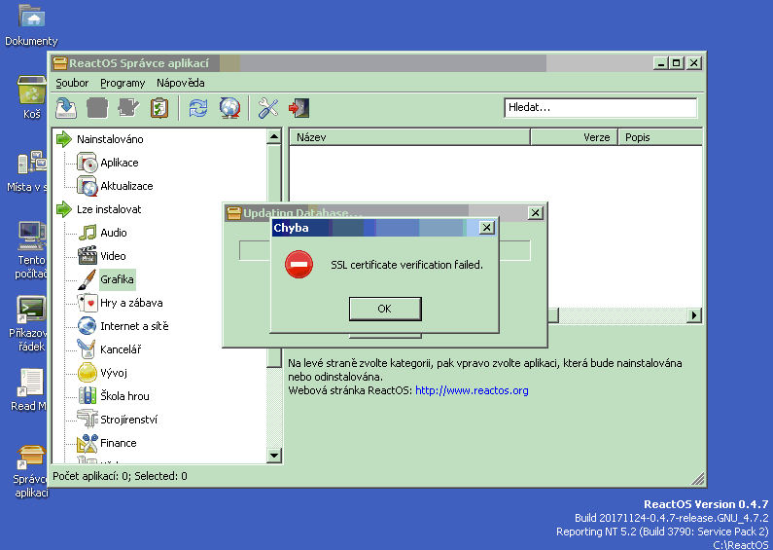Select the Škola hrou books icon
This screenshot has height=550, width=773.
pos(88,396)
